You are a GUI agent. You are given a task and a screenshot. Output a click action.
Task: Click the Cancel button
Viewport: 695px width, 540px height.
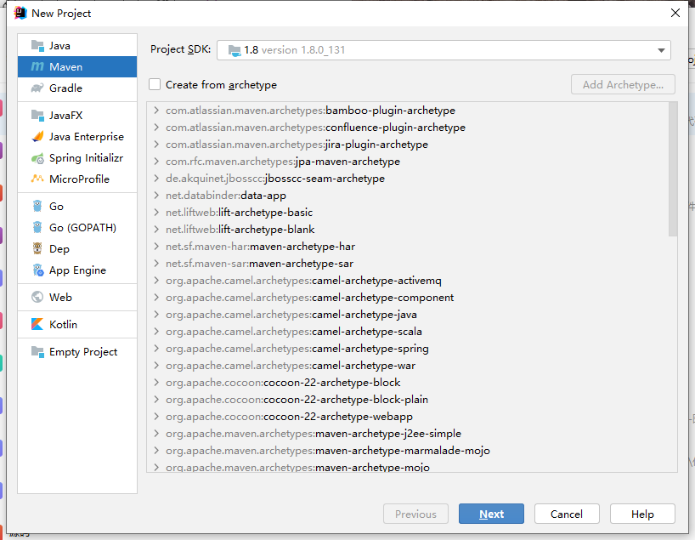(566, 514)
